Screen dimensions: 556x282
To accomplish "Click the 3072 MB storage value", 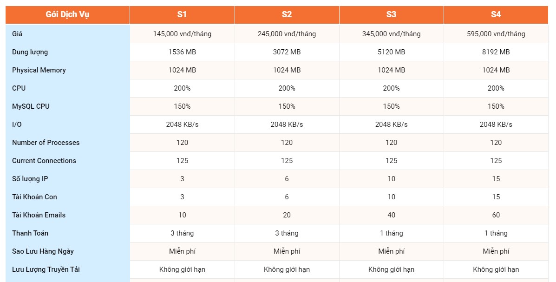I will click(287, 52).
